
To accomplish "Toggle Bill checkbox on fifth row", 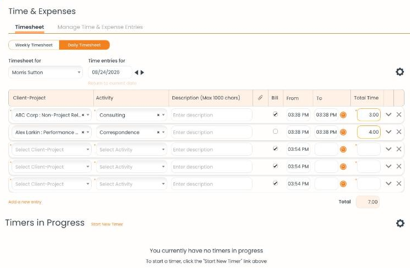I will pyautogui.click(x=275, y=183).
